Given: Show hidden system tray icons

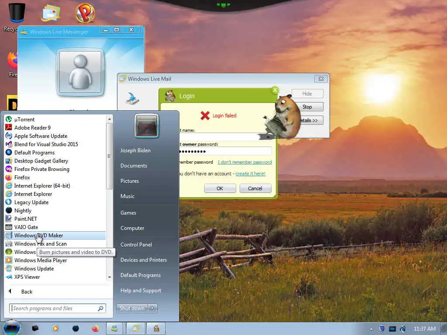Looking at the screenshot, I should pos(371,329).
